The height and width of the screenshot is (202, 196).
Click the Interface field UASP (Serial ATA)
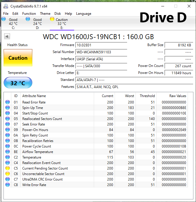(101, 59)
